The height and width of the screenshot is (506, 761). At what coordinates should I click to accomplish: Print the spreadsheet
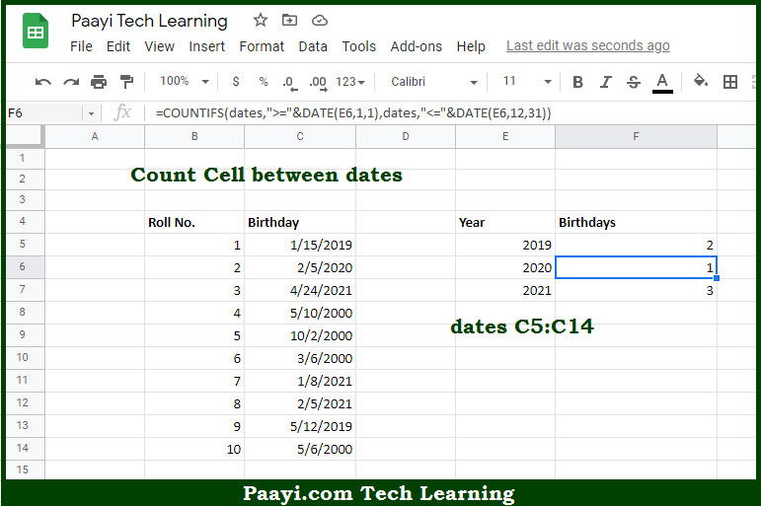click(99, 82)
